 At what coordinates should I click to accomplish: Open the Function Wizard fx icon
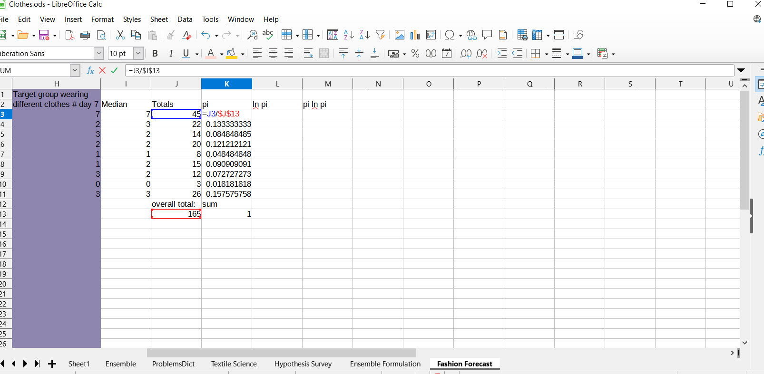[90, 70]
